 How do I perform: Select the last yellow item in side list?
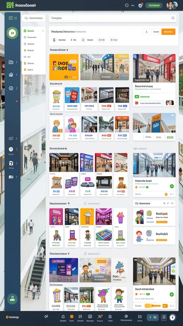coord(33,70)
